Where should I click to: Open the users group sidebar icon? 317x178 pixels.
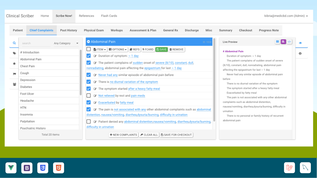[x=14, y=84]
